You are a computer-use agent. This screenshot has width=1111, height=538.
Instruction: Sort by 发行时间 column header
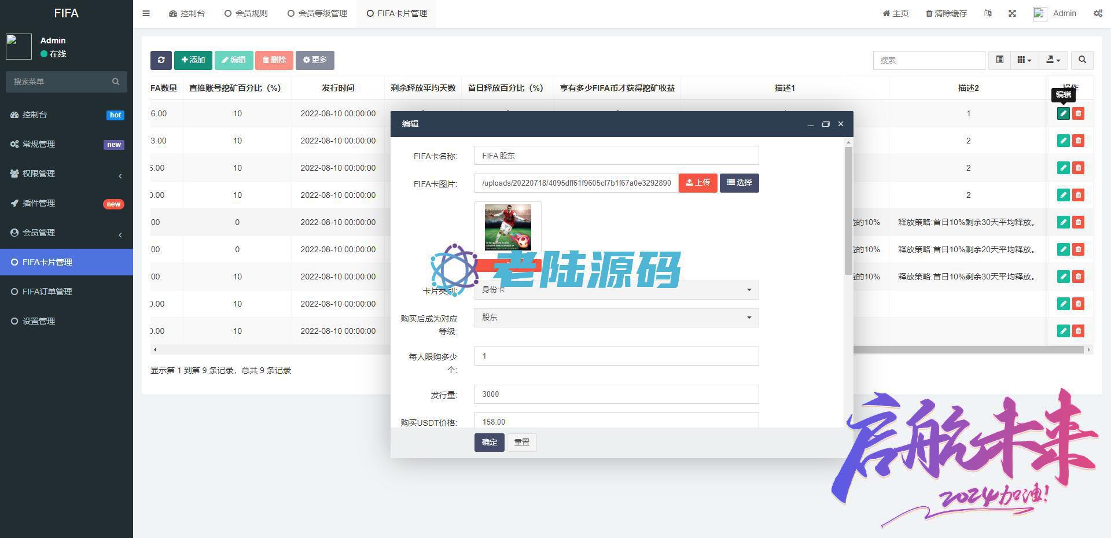click(338, 88)
